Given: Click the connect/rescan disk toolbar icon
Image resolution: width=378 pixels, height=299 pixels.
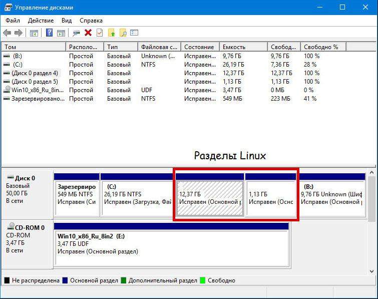Looking at the screenshot, I should (x=76, y=33).
